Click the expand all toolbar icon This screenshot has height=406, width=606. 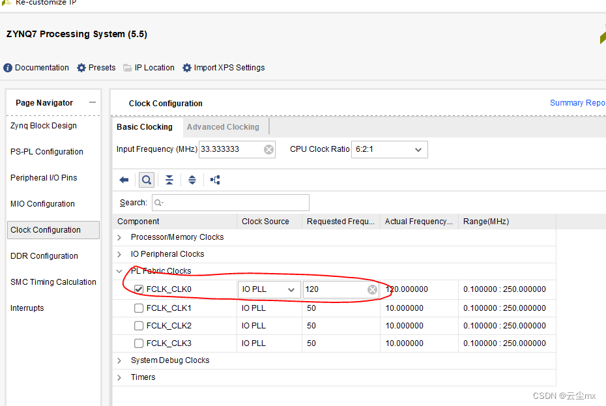coord(192,180)
